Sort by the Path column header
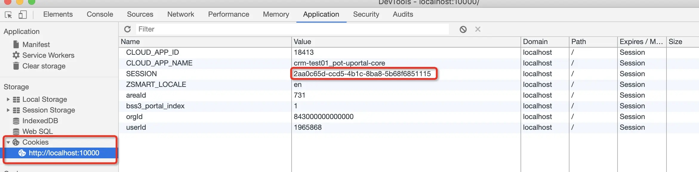This screenshot has width=699, height=172. (x=593, y=42)
